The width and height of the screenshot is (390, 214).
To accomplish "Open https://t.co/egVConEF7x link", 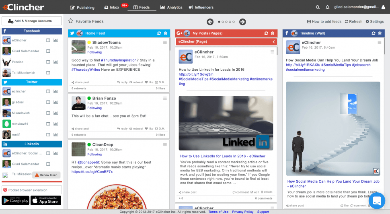I will (92, 172).
